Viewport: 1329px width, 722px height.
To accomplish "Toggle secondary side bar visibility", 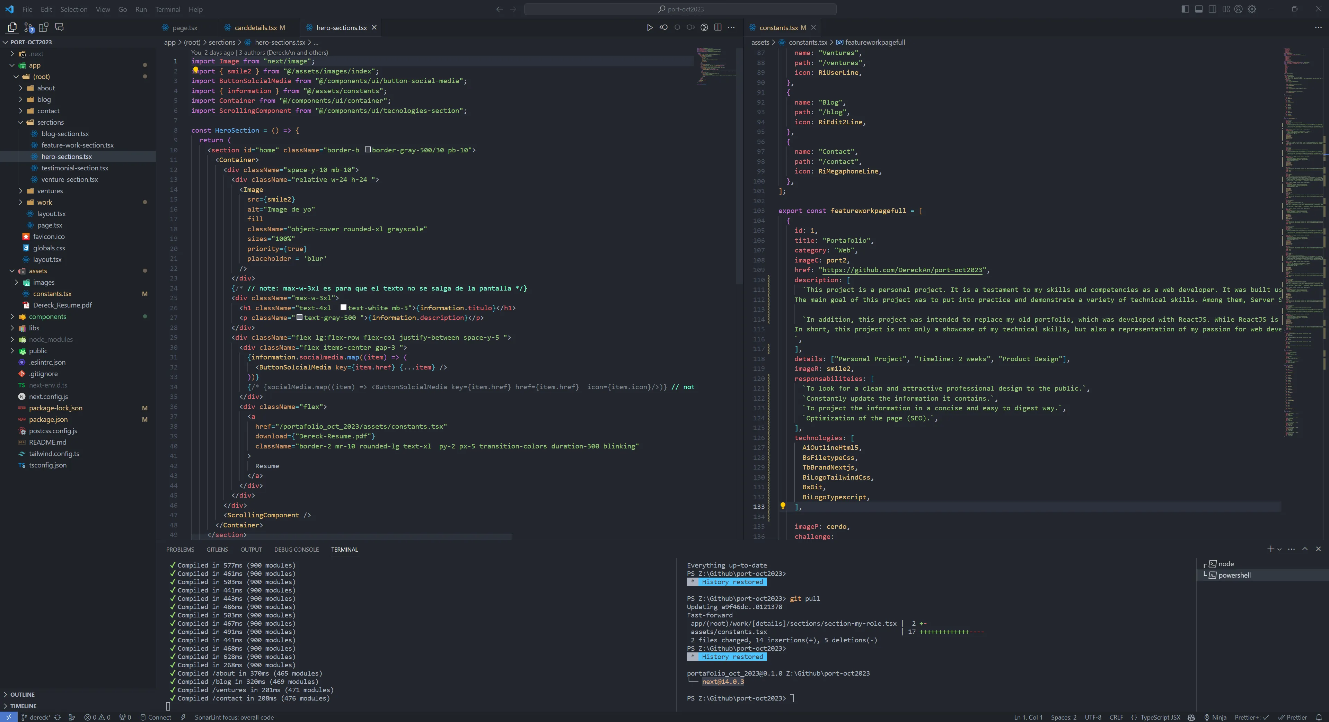I will point(1212,9).
